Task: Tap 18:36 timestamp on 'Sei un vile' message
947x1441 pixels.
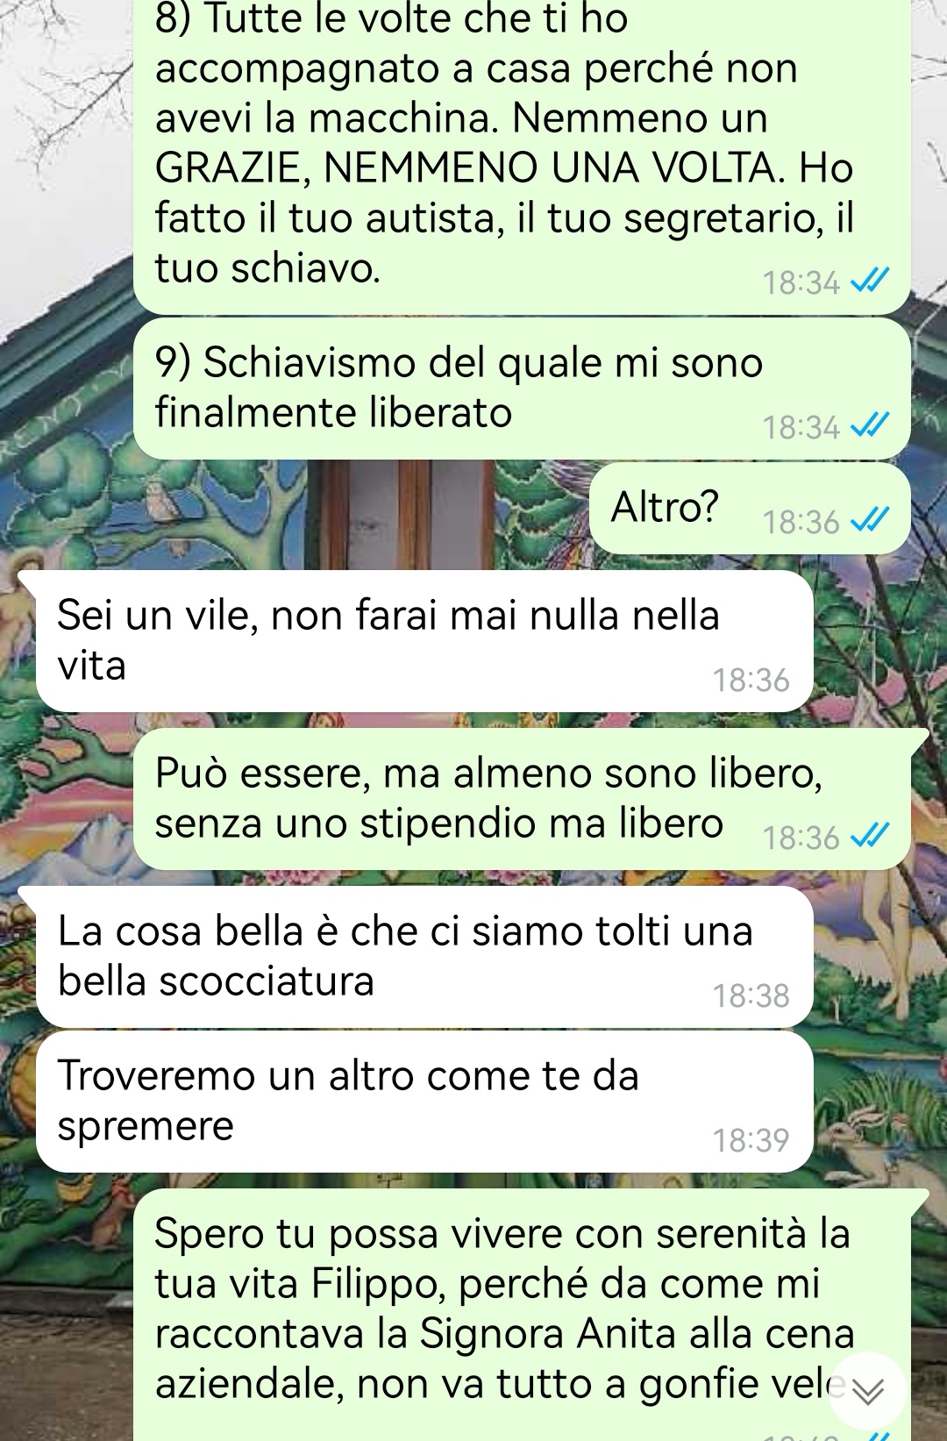Action: point(751,680)
